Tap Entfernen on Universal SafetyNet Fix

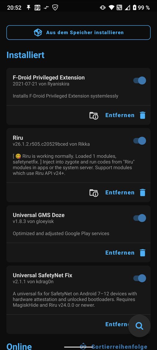coord(117,324)
